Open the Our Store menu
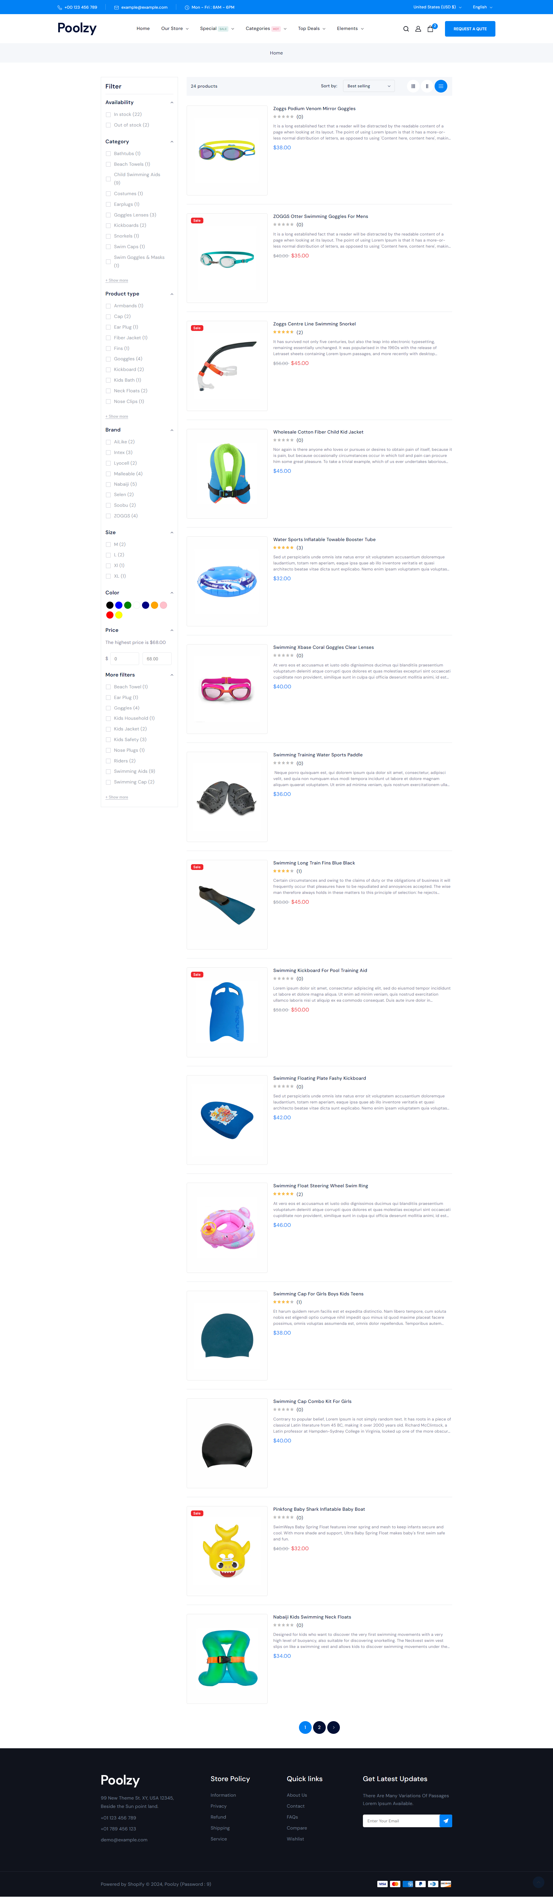The image size is (553, 1899). point(175,29)
